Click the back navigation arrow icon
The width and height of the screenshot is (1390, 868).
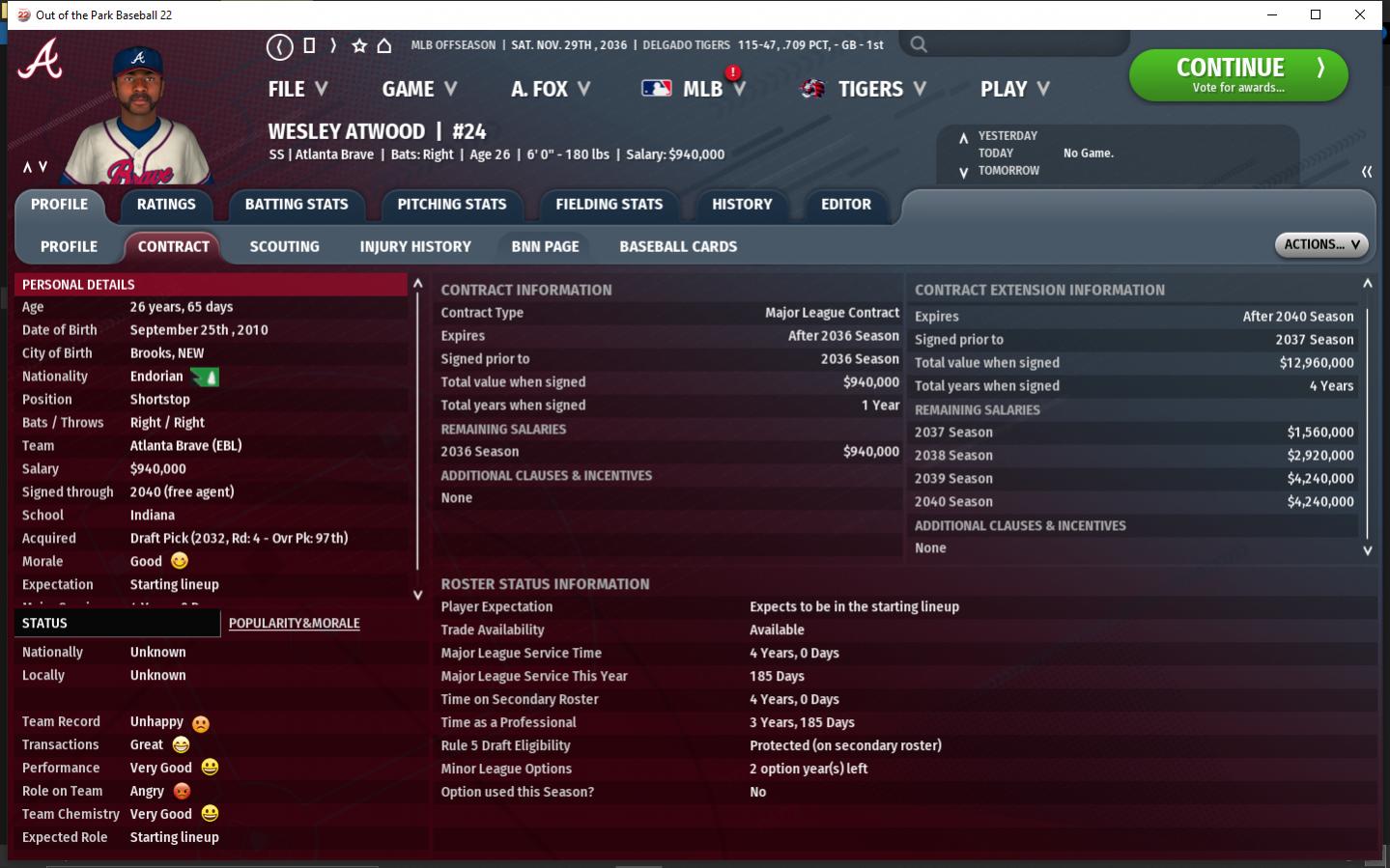click(279, 46)
